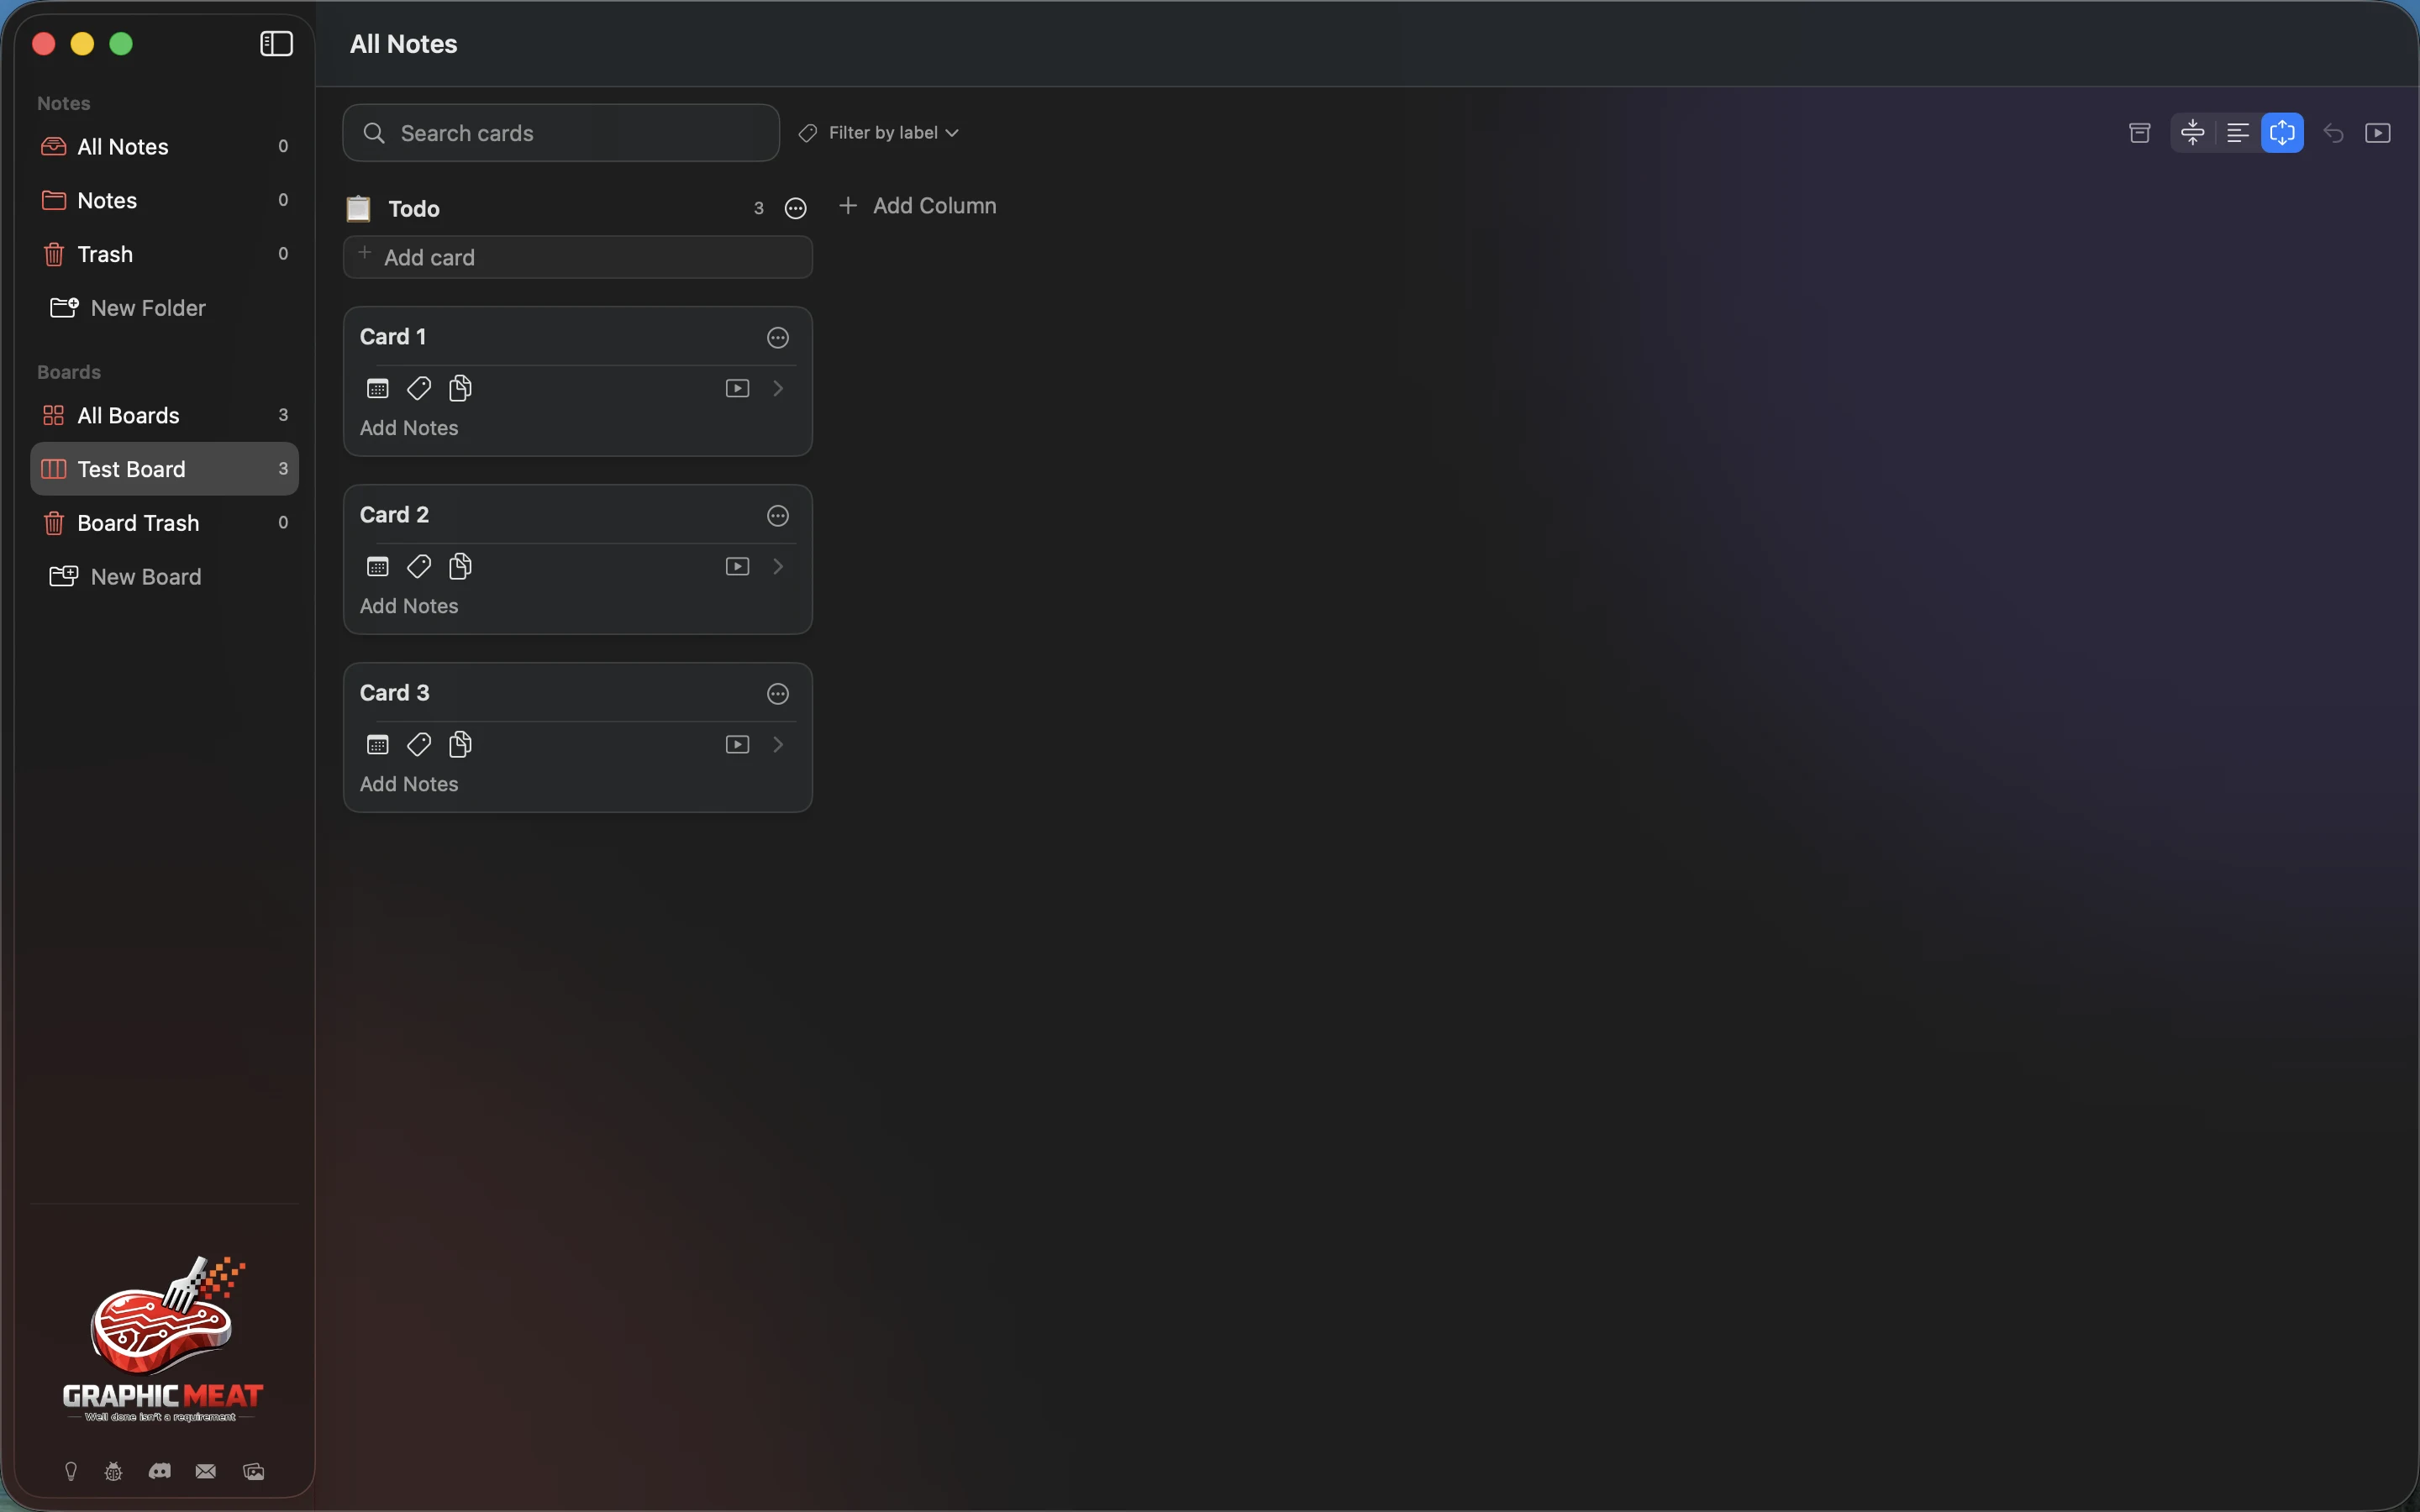Open the archive box toolbar icon
Image resolution: width=2420 pixels, height=1512 pixels.
coord(2139,133)
